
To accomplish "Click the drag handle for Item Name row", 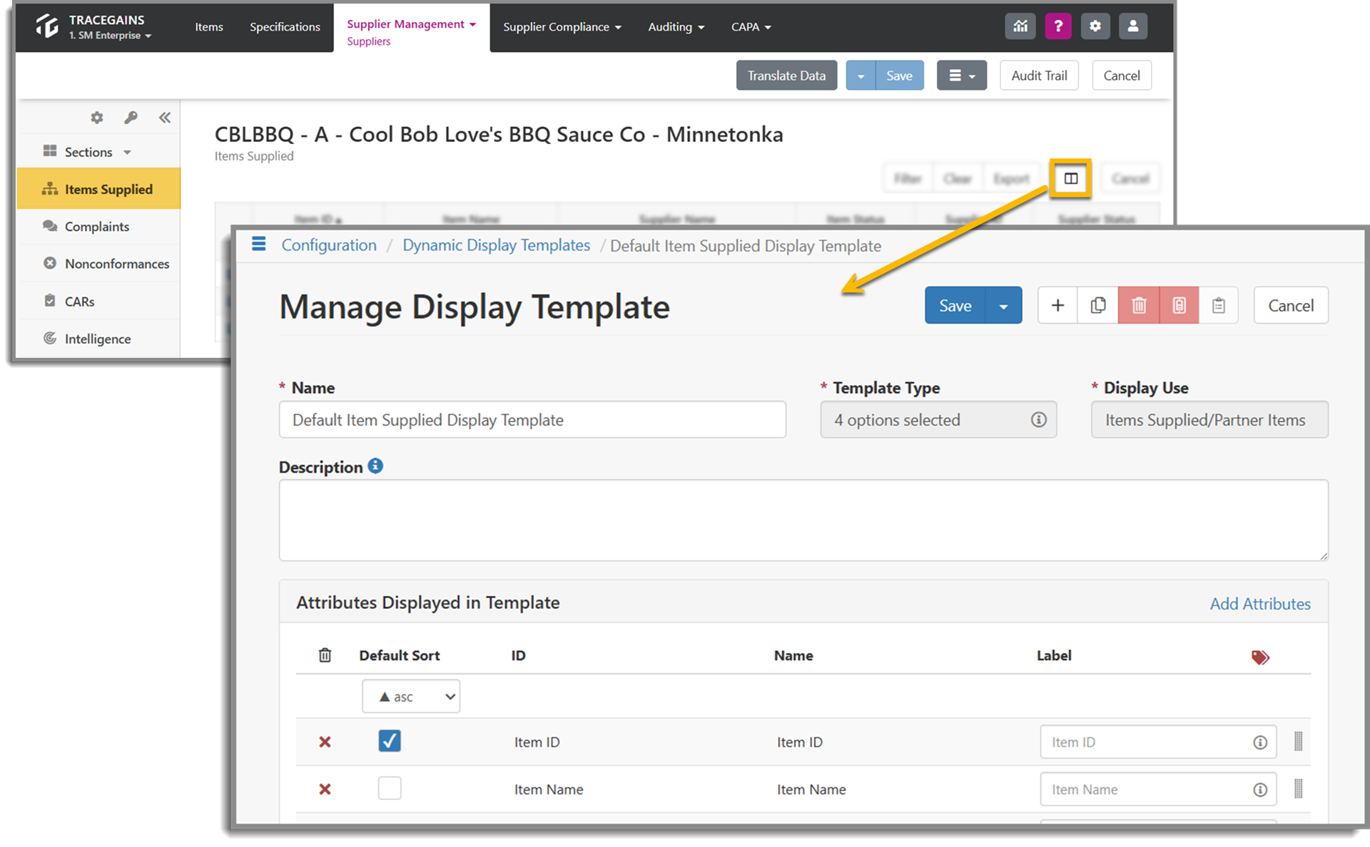I will (x=1299, y=789).
